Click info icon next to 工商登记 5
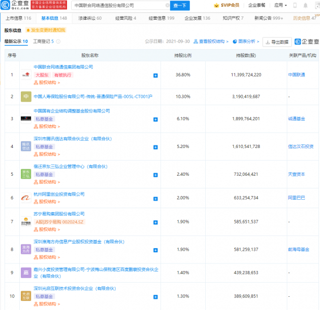This screenshot has height=310, width=320. 58,42
